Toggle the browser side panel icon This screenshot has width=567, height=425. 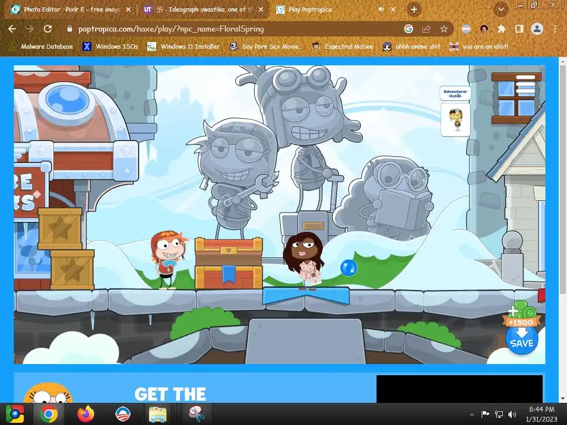point(519,29)
